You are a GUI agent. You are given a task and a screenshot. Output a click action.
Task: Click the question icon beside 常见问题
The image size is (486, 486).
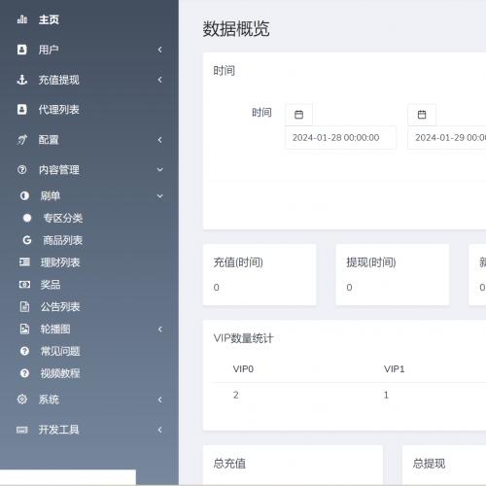pyautogui.click(x=24, y=351)
